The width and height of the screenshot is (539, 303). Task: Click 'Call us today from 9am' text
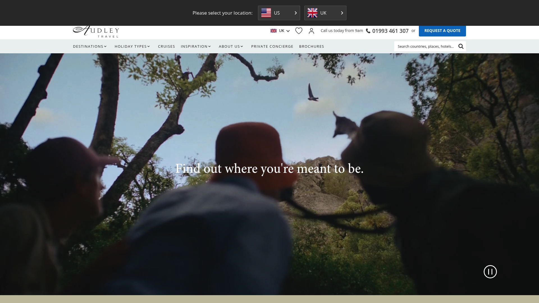[342, 31]
